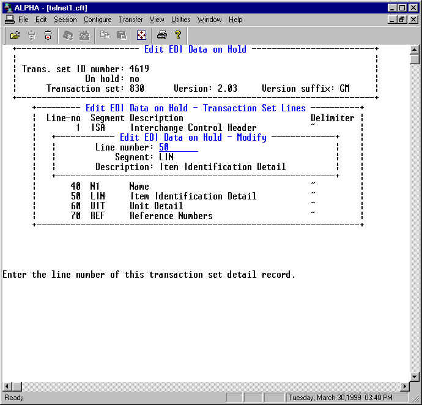
Task: Open the Configure menu
Action: coord(97,20)
